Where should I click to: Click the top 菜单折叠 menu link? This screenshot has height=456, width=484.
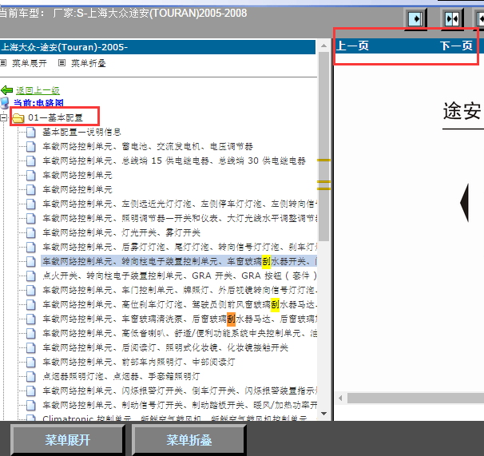pos(89,63)
